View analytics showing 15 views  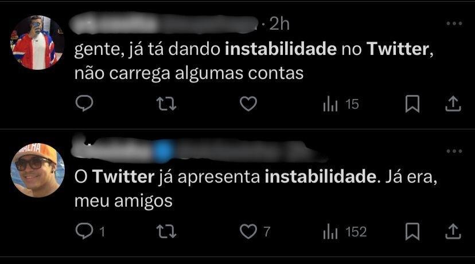pos(341,104)
